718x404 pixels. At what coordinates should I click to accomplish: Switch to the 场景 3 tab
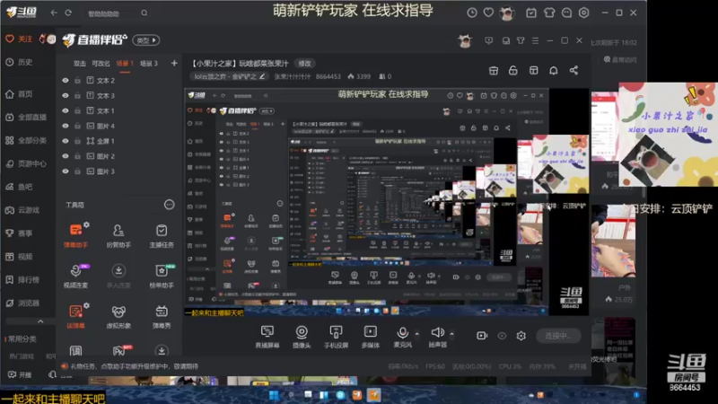point(148,63)
